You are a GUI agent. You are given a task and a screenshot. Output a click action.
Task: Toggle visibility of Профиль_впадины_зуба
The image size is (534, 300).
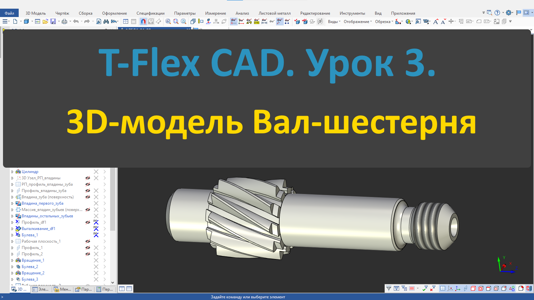pyautogui.click(x=88, y=191)
